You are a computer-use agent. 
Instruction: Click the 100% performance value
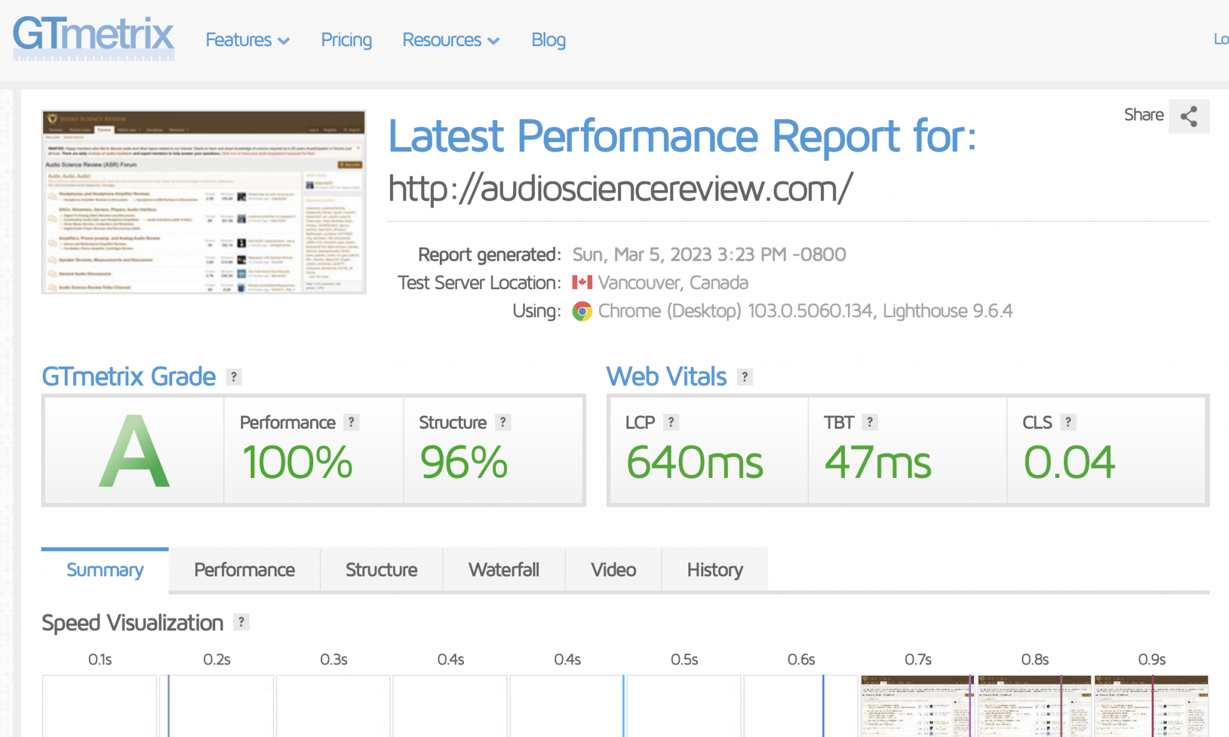pos(297,462)
